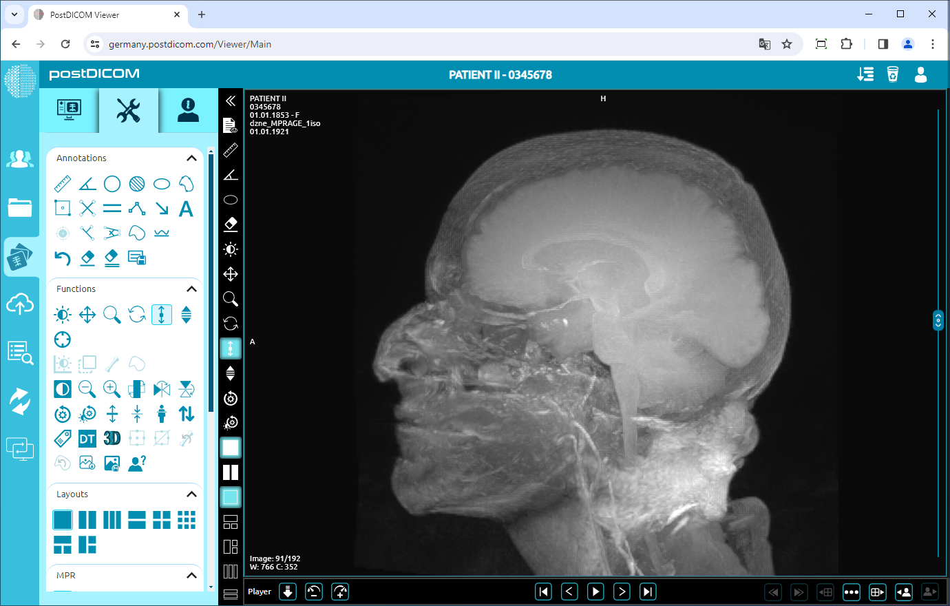Select the Angle measurement tool
Image resolution: width=950 pixels, height=606 pixels.
87,183
